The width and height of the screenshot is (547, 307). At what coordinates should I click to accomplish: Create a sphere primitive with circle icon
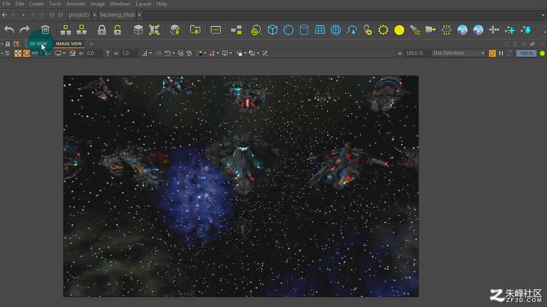click(288, 30)
